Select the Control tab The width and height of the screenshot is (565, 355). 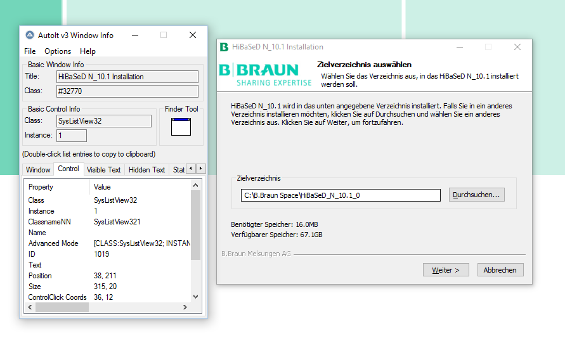68,169
